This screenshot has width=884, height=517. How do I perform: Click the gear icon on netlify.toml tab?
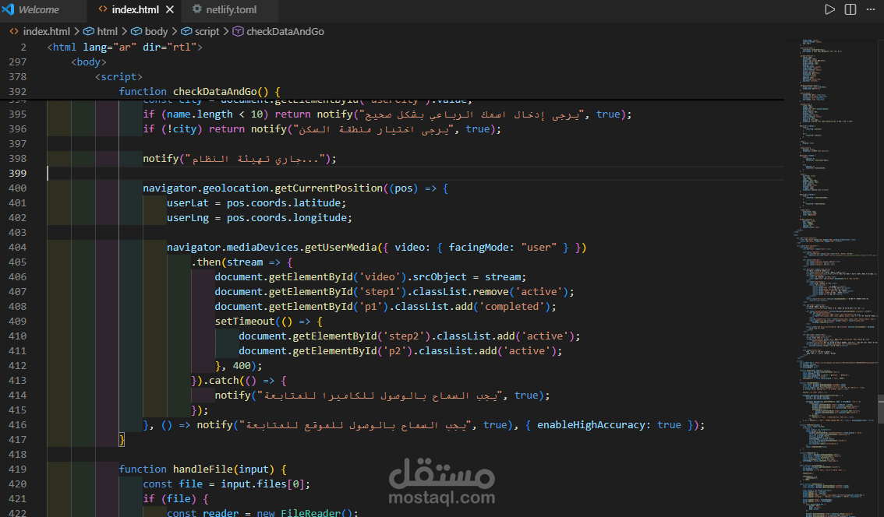coord(196,9)
